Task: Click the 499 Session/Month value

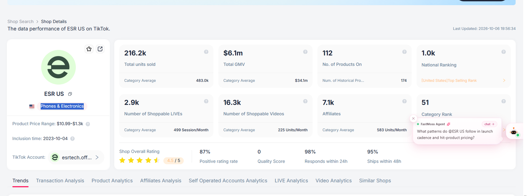Action: coord(191,130)
